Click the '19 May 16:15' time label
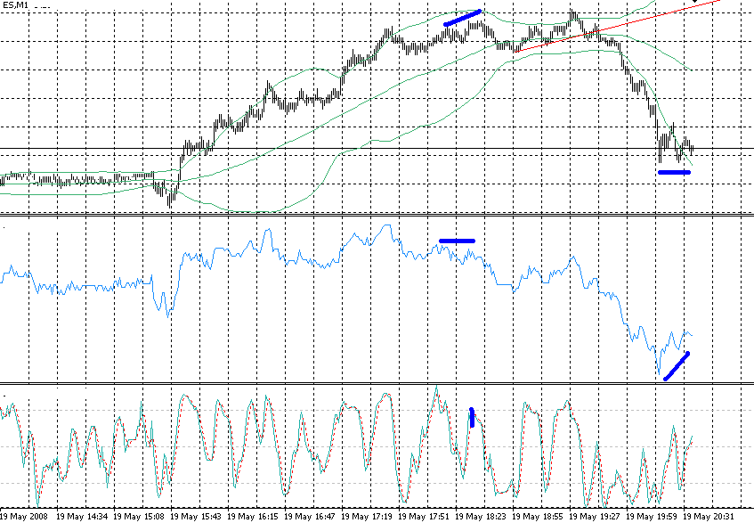The height and width of the screenshot is (523, 754). pos(253,516)
